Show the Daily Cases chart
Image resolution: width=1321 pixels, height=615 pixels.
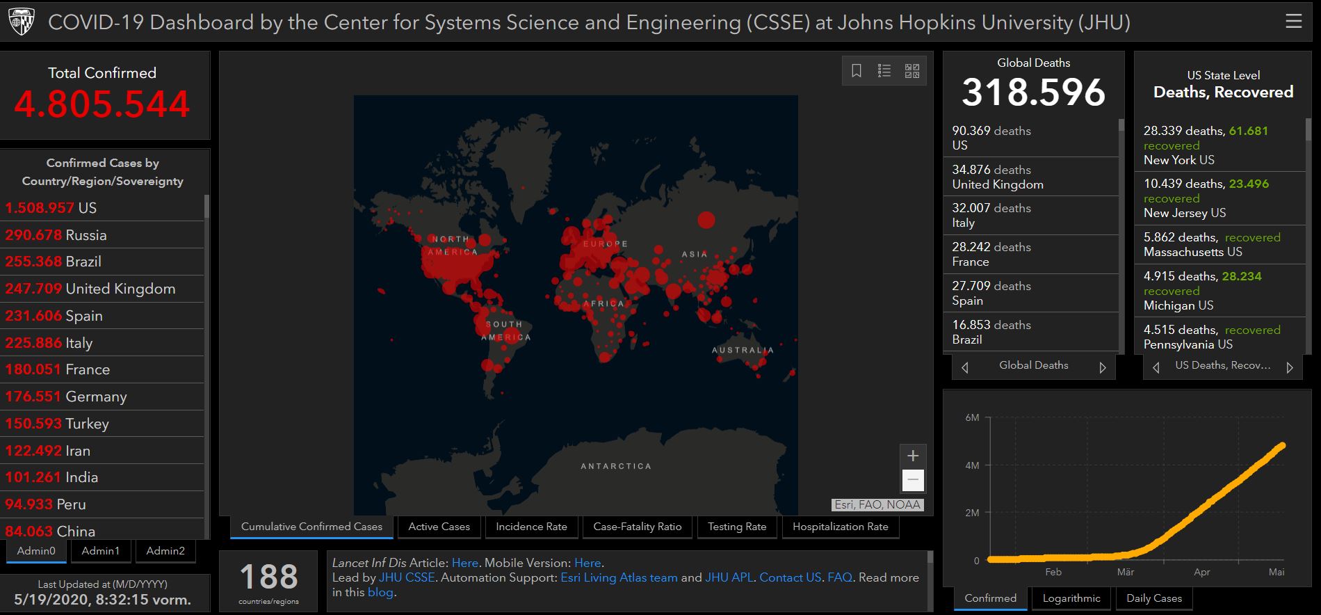pos(1153,598)
